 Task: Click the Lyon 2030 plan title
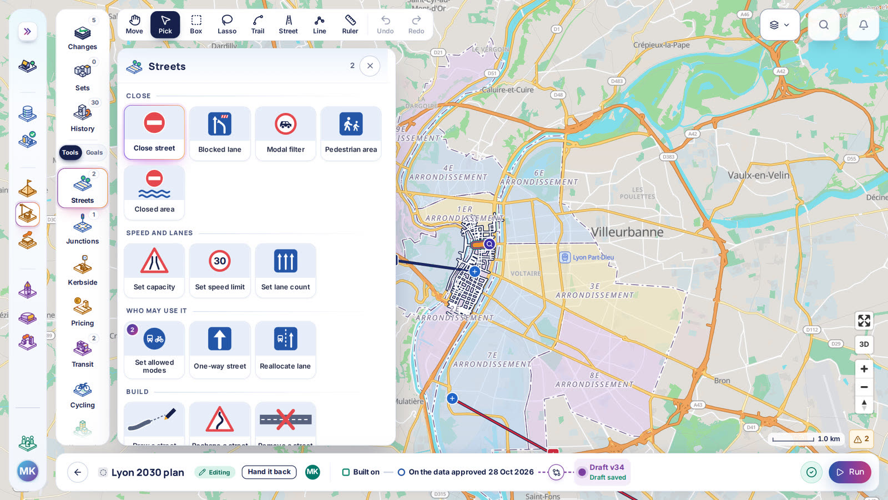pos(148,472)
